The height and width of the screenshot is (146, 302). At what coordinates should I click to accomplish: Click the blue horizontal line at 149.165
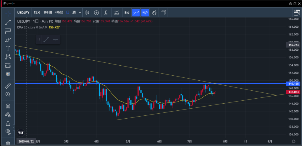(x=150, y=84)
